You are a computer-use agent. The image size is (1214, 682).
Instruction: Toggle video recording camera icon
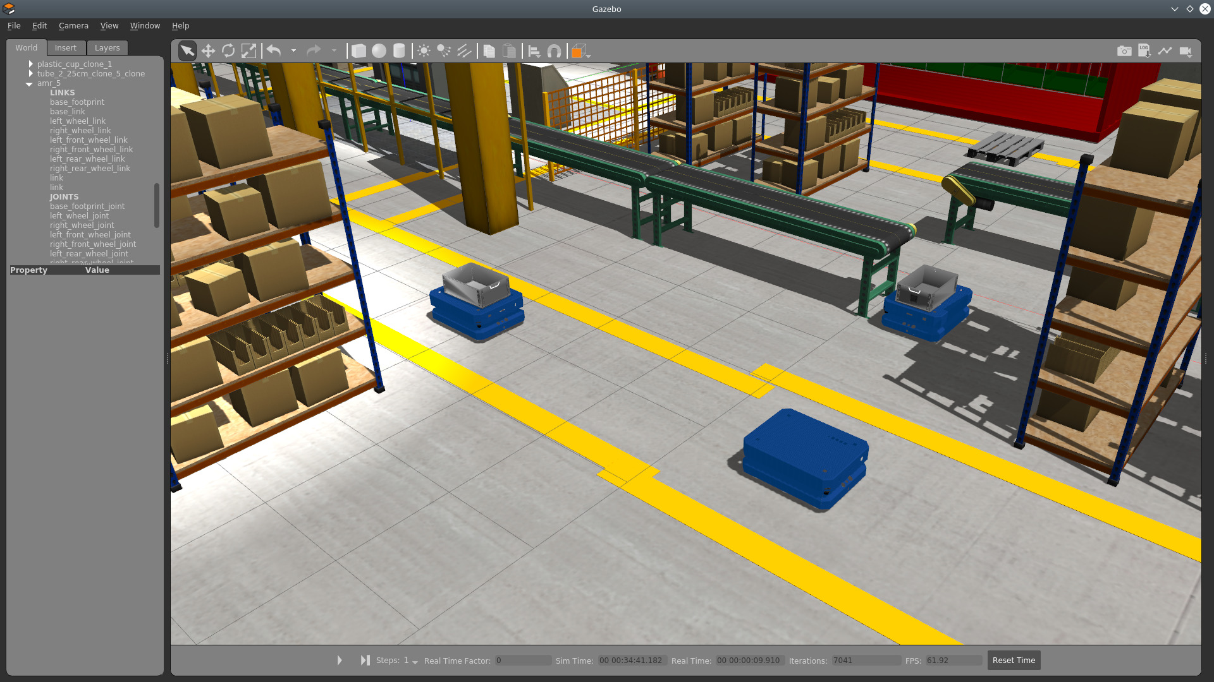coord(1186,51)
